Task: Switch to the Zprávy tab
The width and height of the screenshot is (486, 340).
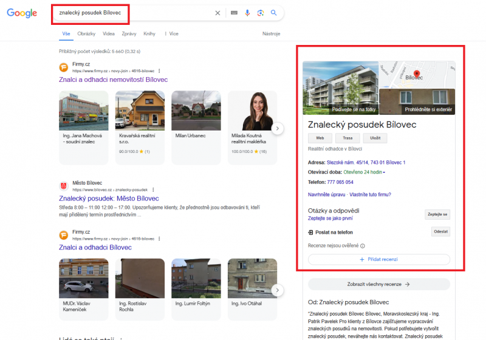Action: click(x=129, y=34)
